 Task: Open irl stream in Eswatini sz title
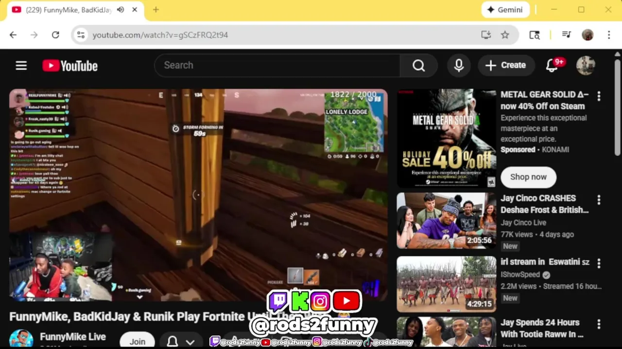pyautogui.click(x=545, y=262)
